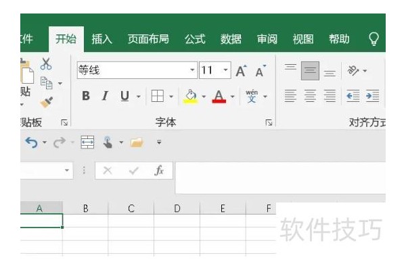Open the 公式 tab

[195, 39]
